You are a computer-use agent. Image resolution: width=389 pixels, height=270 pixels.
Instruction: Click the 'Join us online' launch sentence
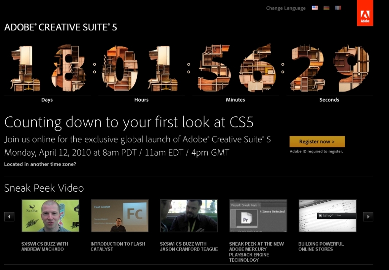[138, 139]
